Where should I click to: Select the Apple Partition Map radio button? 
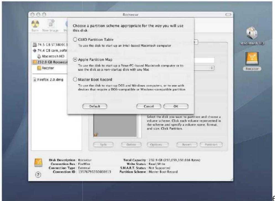tap(75, 60)
